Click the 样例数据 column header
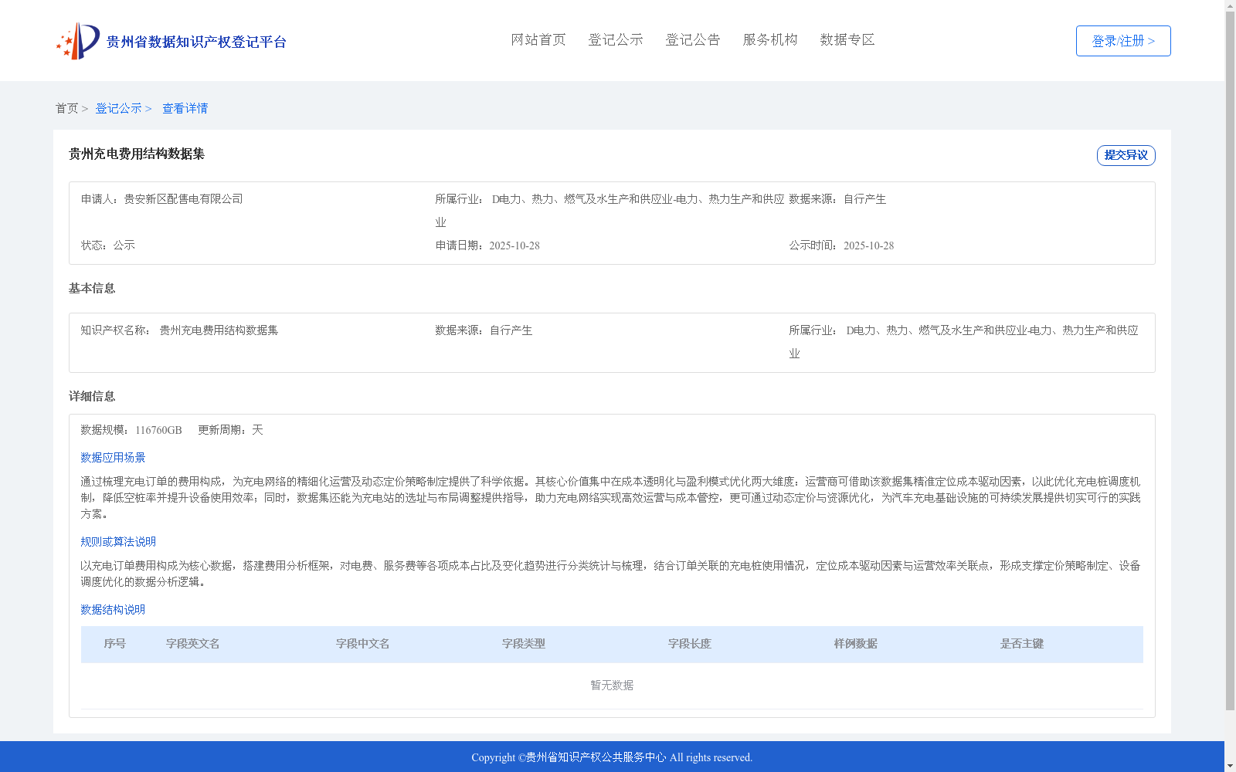 pyautogui.click(x=856, y=644)
